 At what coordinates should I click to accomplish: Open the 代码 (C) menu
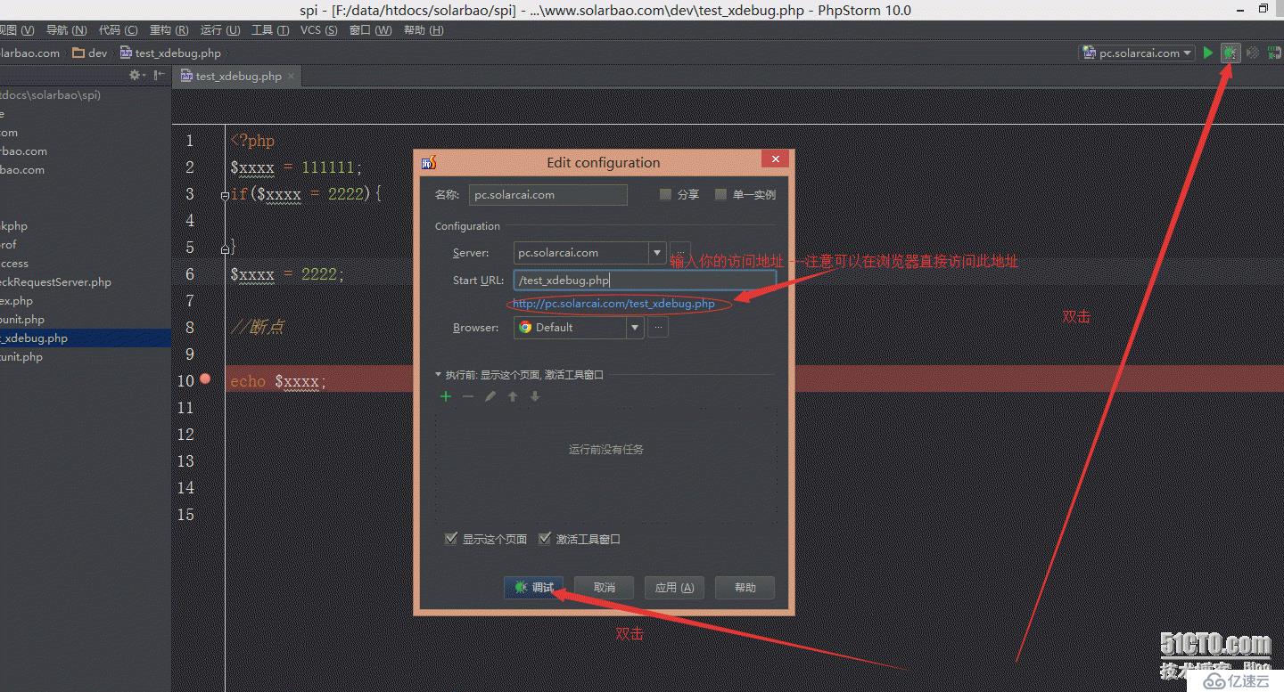[118, 30]
